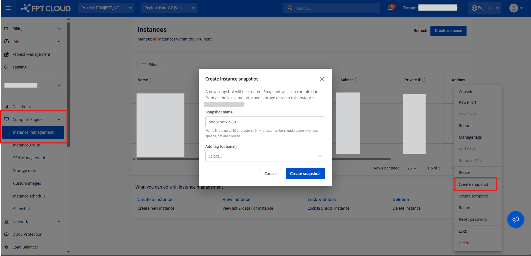The width and height of the screenshot is (531, 256).
Task: Expand the Add tag select box
Action: (x=265, y=156)
